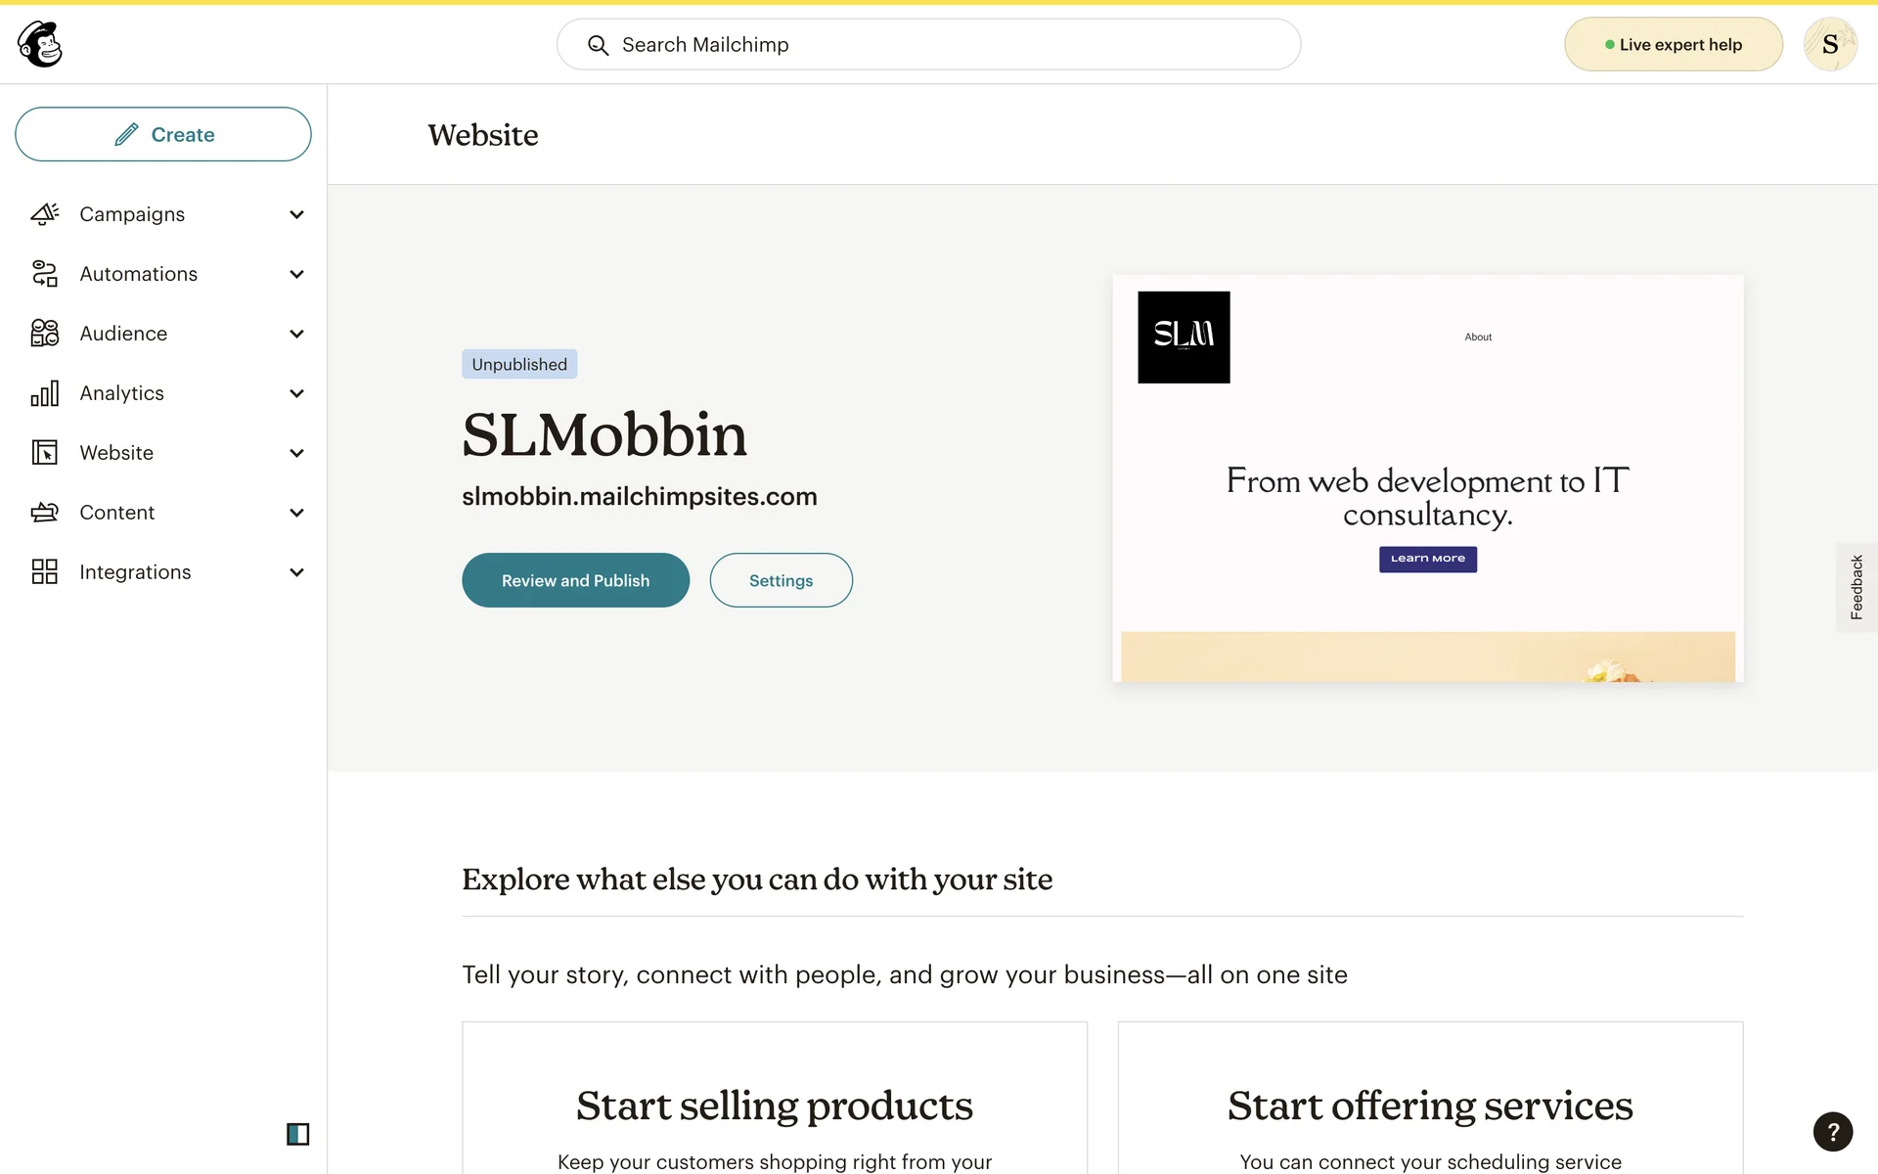1878x1174 pixels.
Task: Focus the Search Mailchimp field
Action: [x=929, y=45]
